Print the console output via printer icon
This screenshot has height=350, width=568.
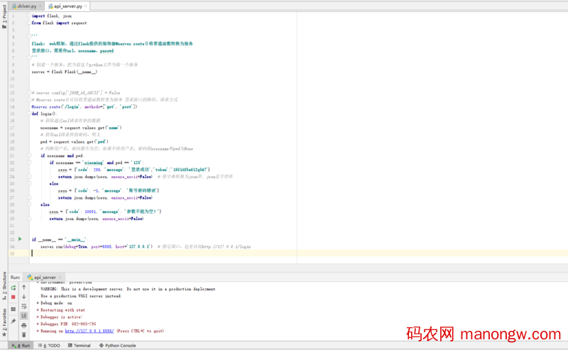coord(24,325)
